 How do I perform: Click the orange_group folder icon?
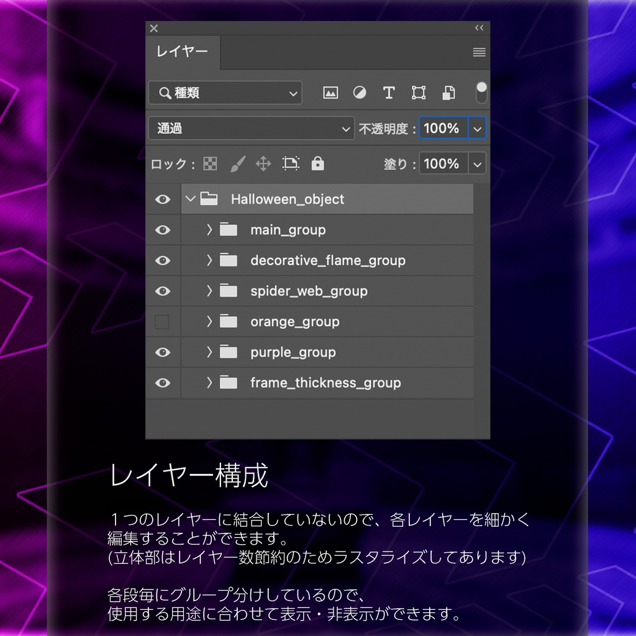[x=229, y=322]
